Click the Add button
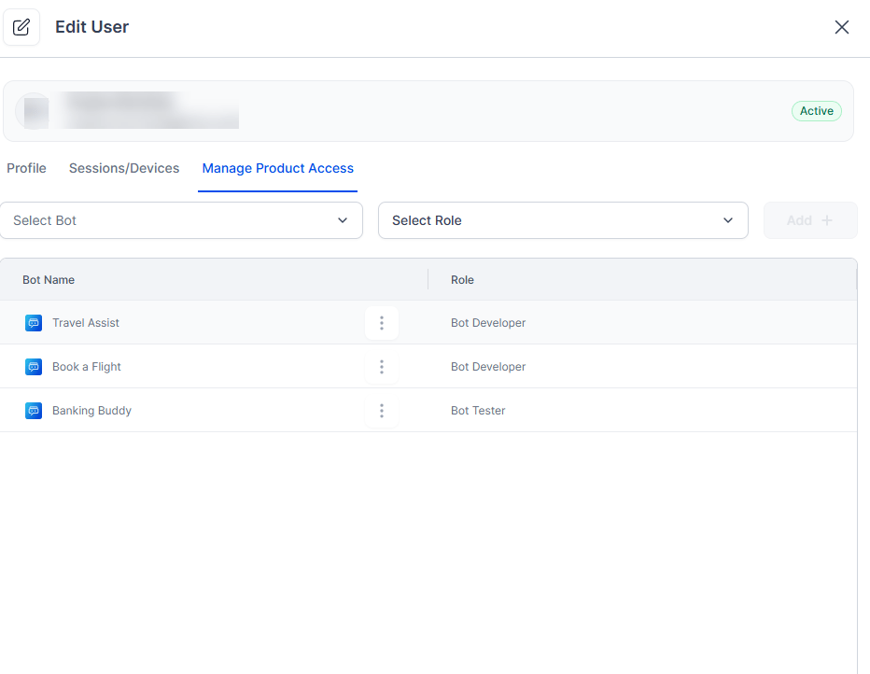This screenshot has width=870, height=674. pyautogui.click(x=810, y=220)
